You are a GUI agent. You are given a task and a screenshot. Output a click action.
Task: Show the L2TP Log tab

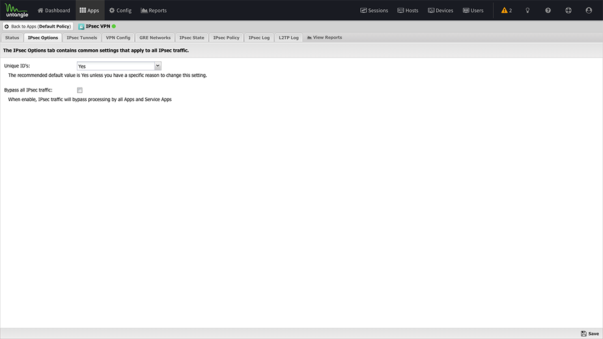pyautogui.click(x=288, y=38)
